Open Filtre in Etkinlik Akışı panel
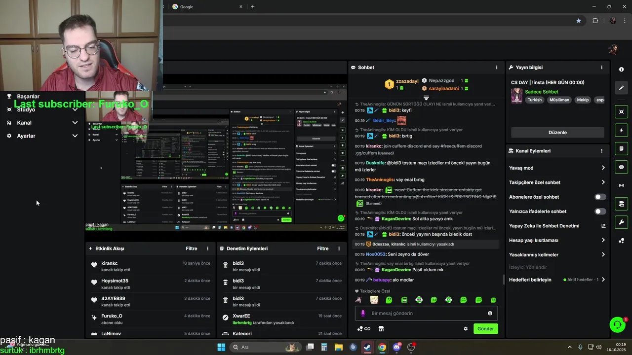 (x=191, y=248)
